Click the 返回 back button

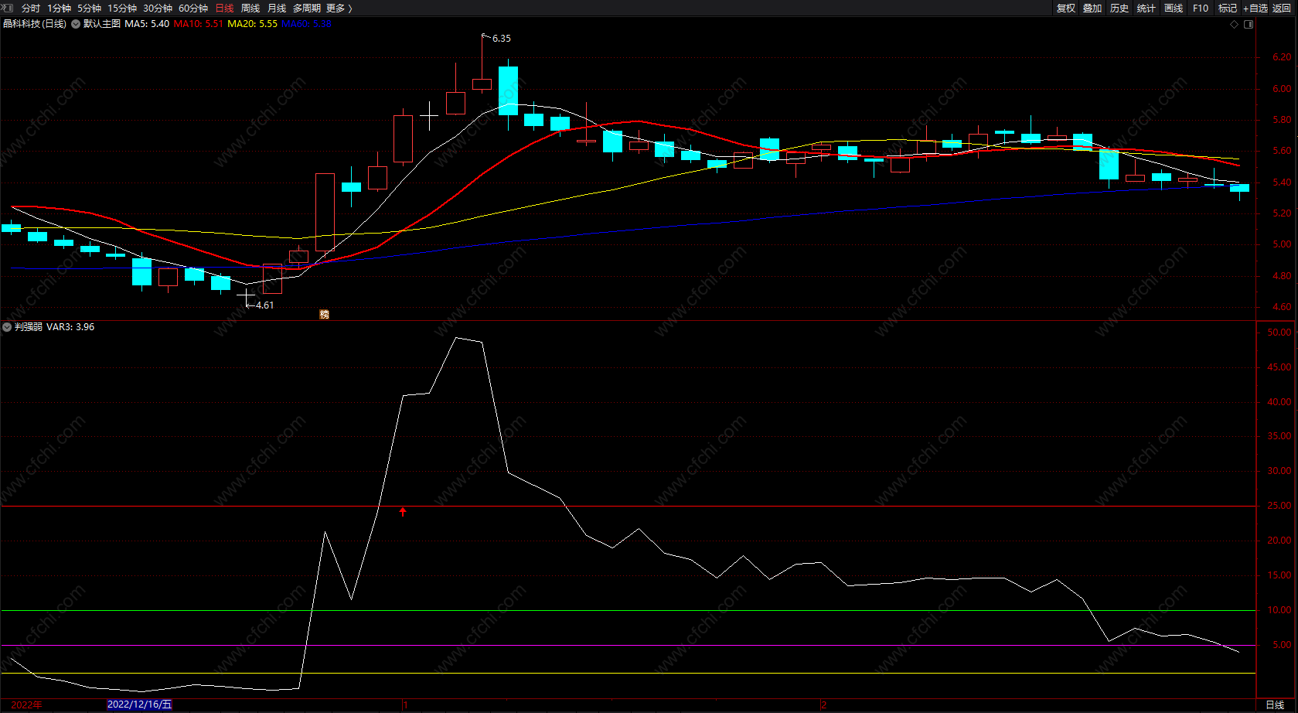pyautogui.click(x=1282, y=9)
